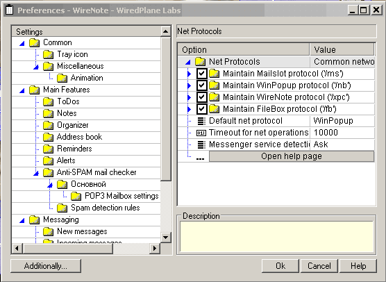
Task: Click the Mailslot protocol folder icon
Action: click(x=214, y=74)
